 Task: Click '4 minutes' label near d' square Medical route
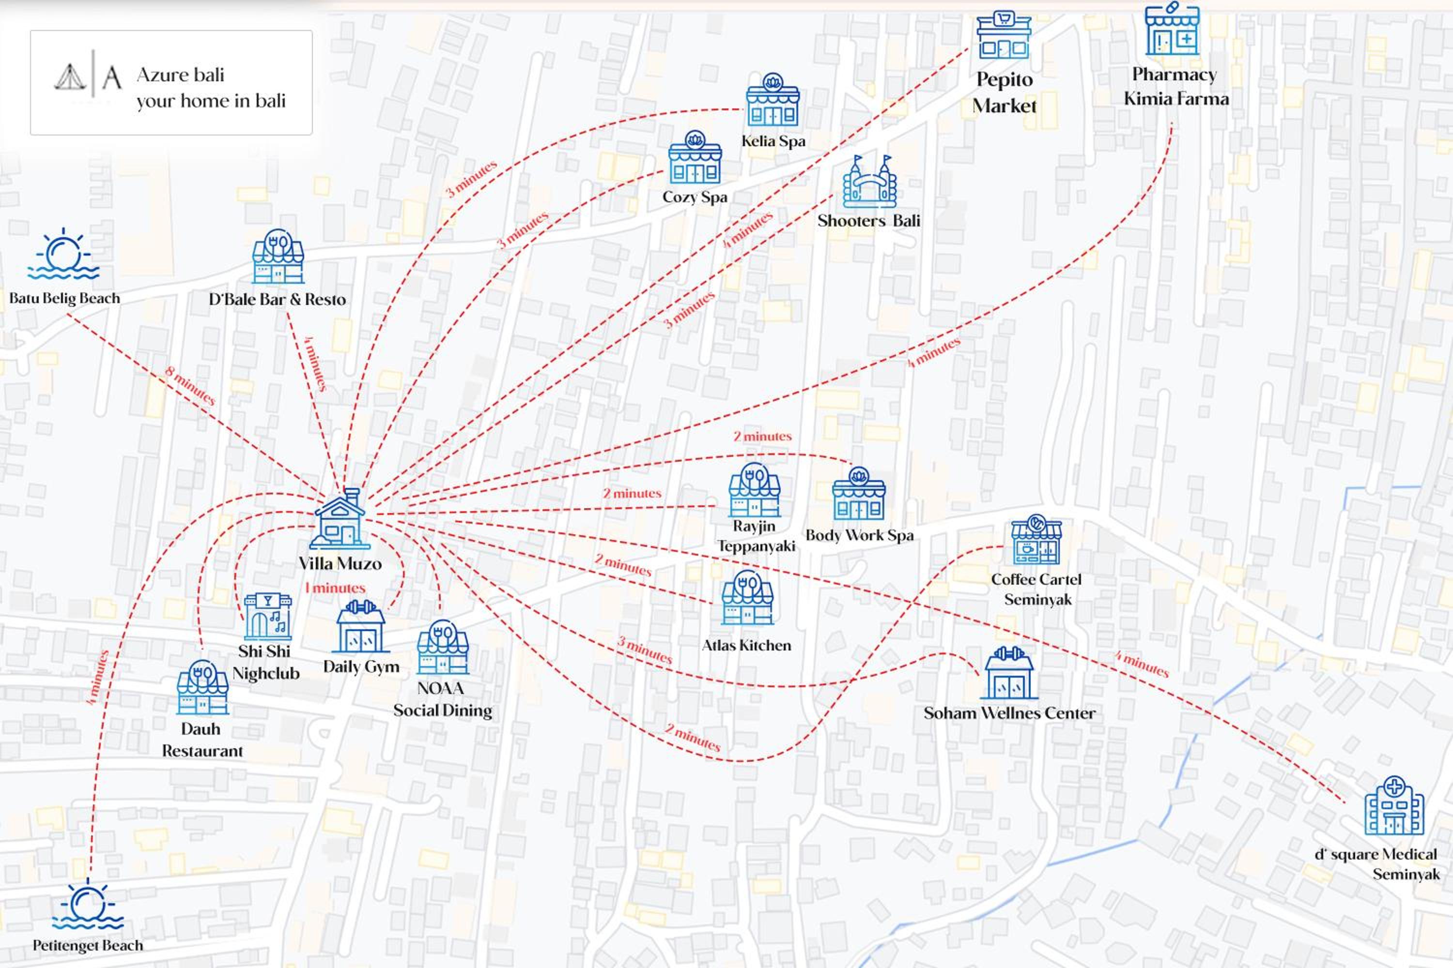[1142, 664]
